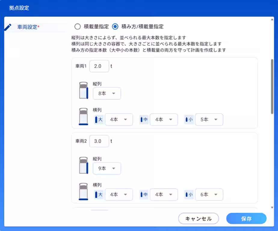
Task: Select the 積載量指定 radio button
Action: click(x=78, y=26)
